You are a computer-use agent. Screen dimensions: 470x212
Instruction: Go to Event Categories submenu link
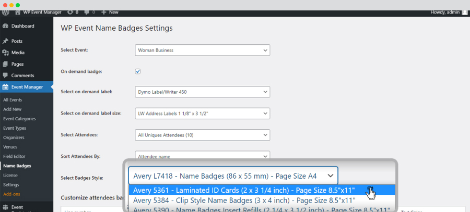[19, 119]
